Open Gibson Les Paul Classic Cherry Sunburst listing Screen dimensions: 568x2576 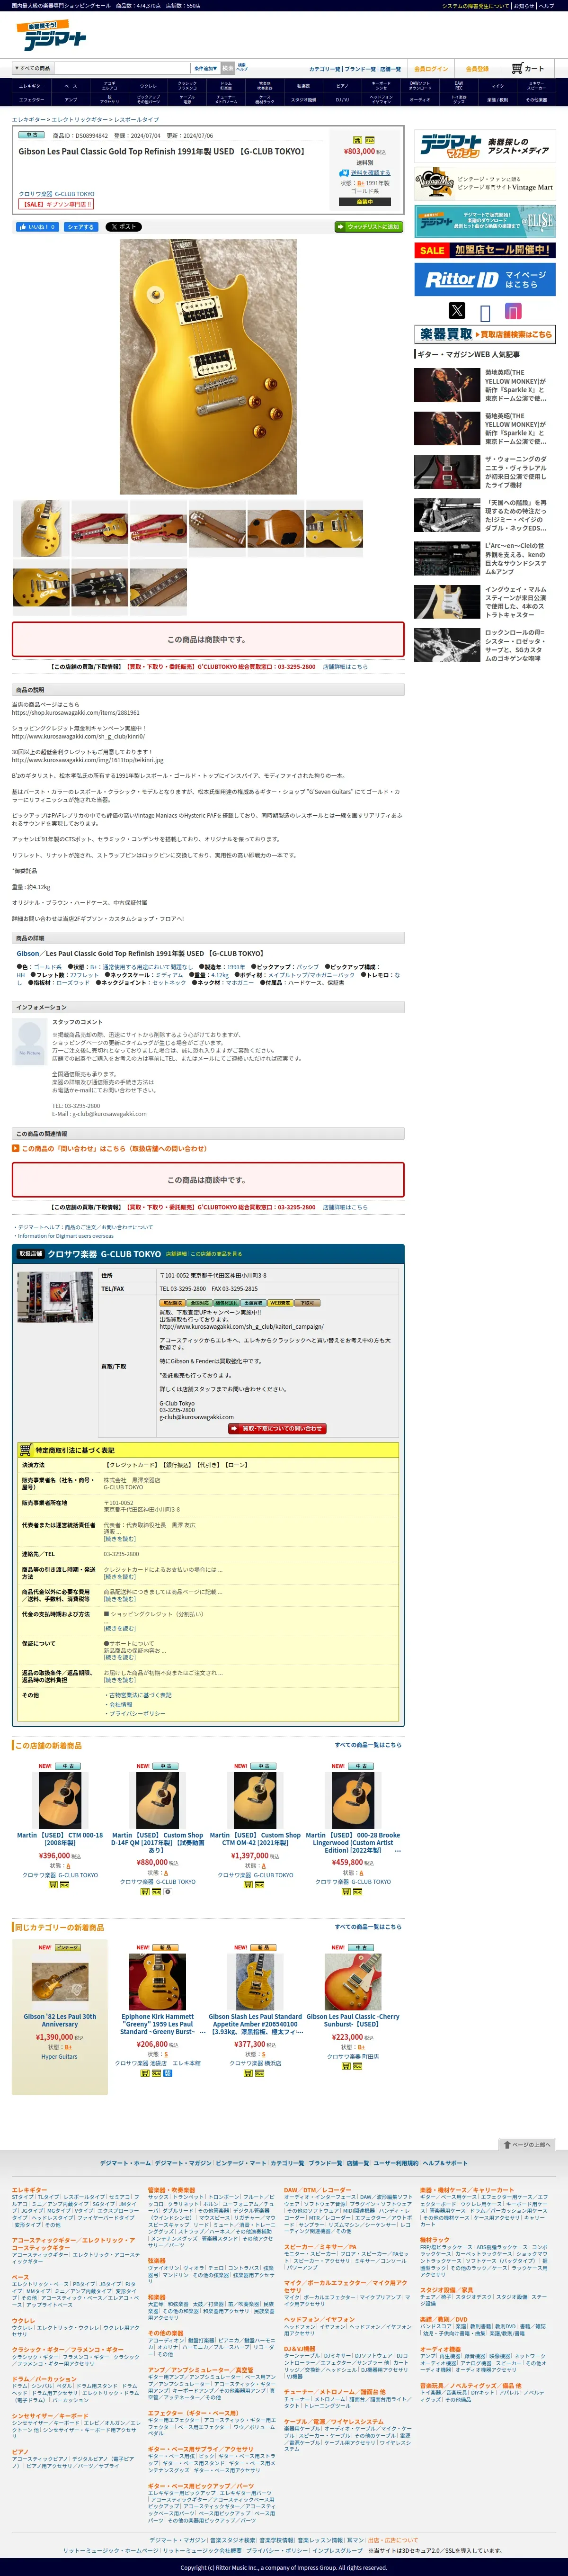pos(353,2020)
